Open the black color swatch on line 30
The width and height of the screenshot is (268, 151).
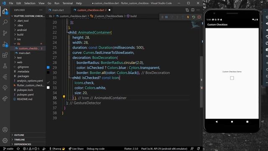pos(48,73)
